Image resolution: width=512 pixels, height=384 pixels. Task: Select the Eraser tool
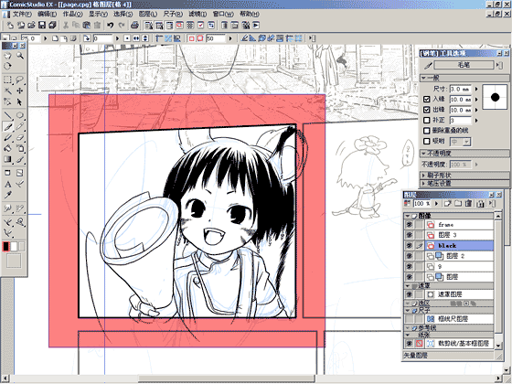click(20, 137)
